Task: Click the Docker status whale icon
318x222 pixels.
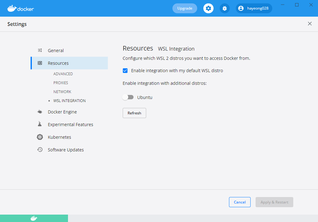Action: 34,218
